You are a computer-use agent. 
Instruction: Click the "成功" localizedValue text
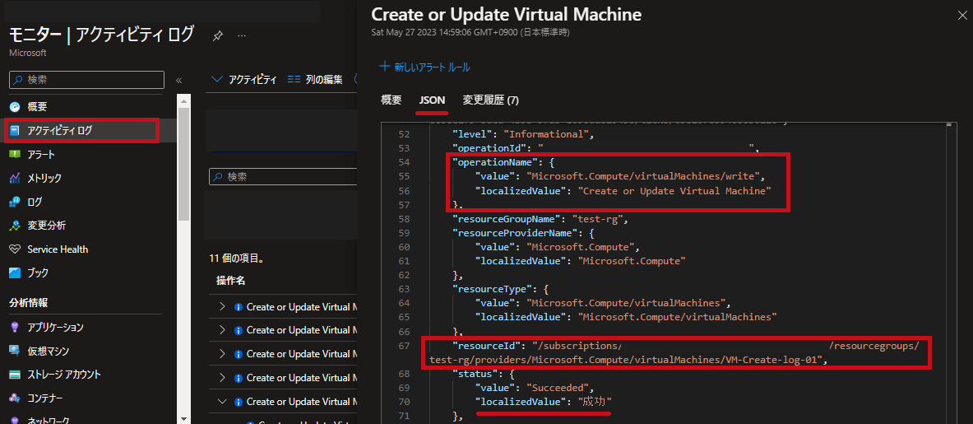(595, 402)
